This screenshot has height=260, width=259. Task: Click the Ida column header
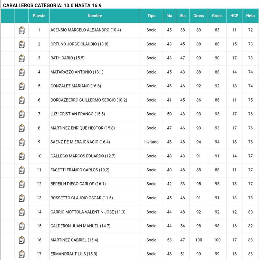[169, 16]
